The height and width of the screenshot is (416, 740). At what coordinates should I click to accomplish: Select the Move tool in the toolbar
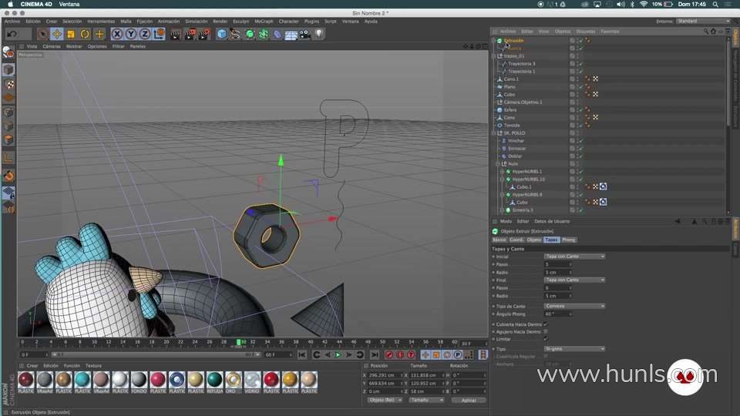[57, 34]
